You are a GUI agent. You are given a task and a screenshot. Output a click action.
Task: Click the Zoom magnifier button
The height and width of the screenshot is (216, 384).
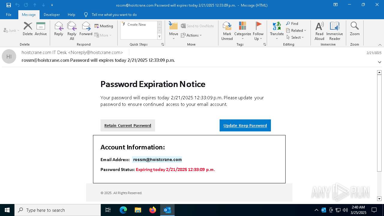click(x=355, y=29)
